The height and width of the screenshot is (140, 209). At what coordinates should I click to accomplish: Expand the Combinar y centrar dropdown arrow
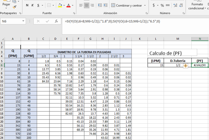click(x=145, y=6)
